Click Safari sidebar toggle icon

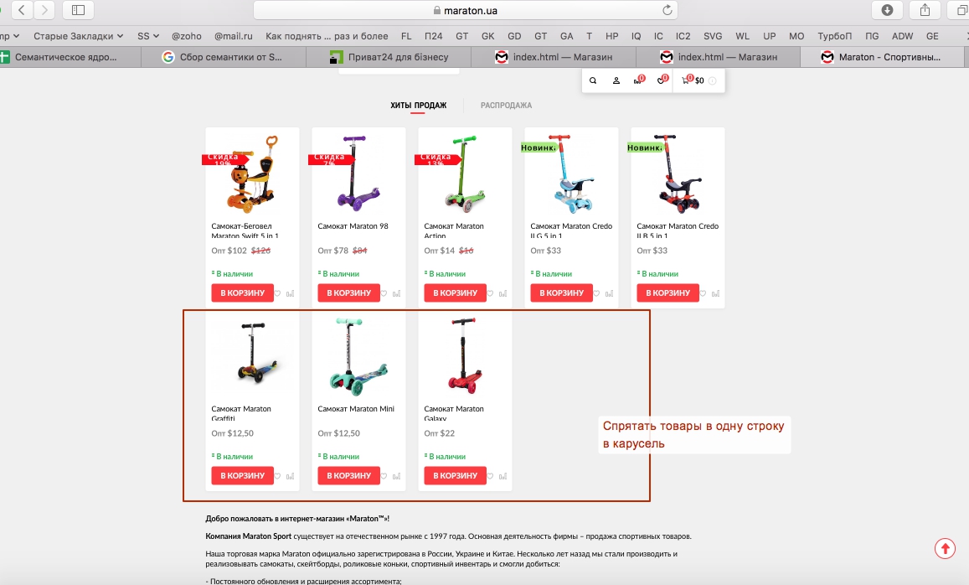coord(78,10)
